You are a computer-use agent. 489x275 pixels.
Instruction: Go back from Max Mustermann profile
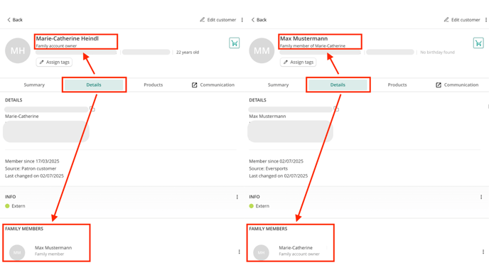(x=259, y=20)
